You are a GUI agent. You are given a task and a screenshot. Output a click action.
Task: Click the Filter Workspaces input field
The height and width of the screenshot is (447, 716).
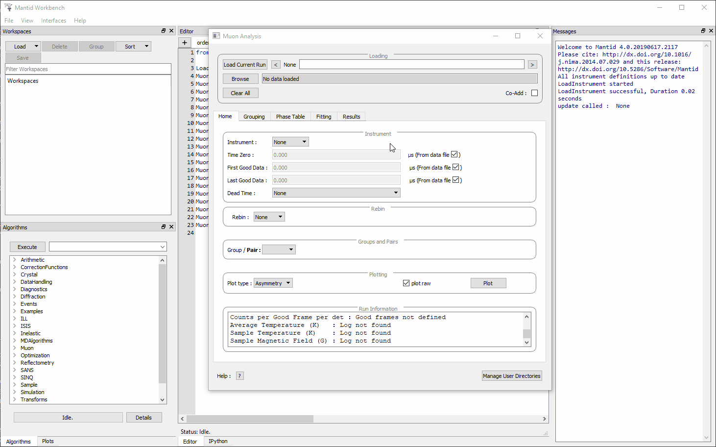coord(88,69)
